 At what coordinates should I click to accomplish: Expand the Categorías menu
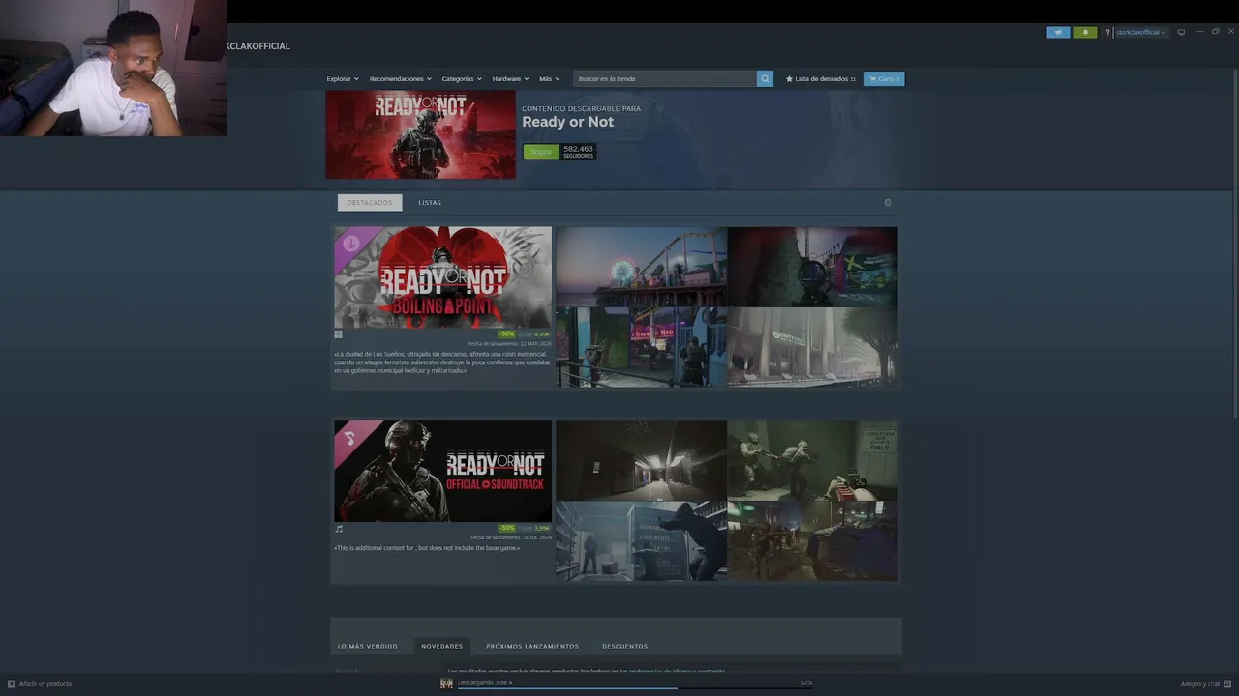click(461, 79)
